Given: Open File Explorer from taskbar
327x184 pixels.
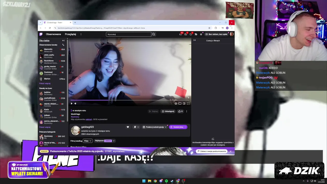Looking at the screenshot, I should (x=149, y=181).
